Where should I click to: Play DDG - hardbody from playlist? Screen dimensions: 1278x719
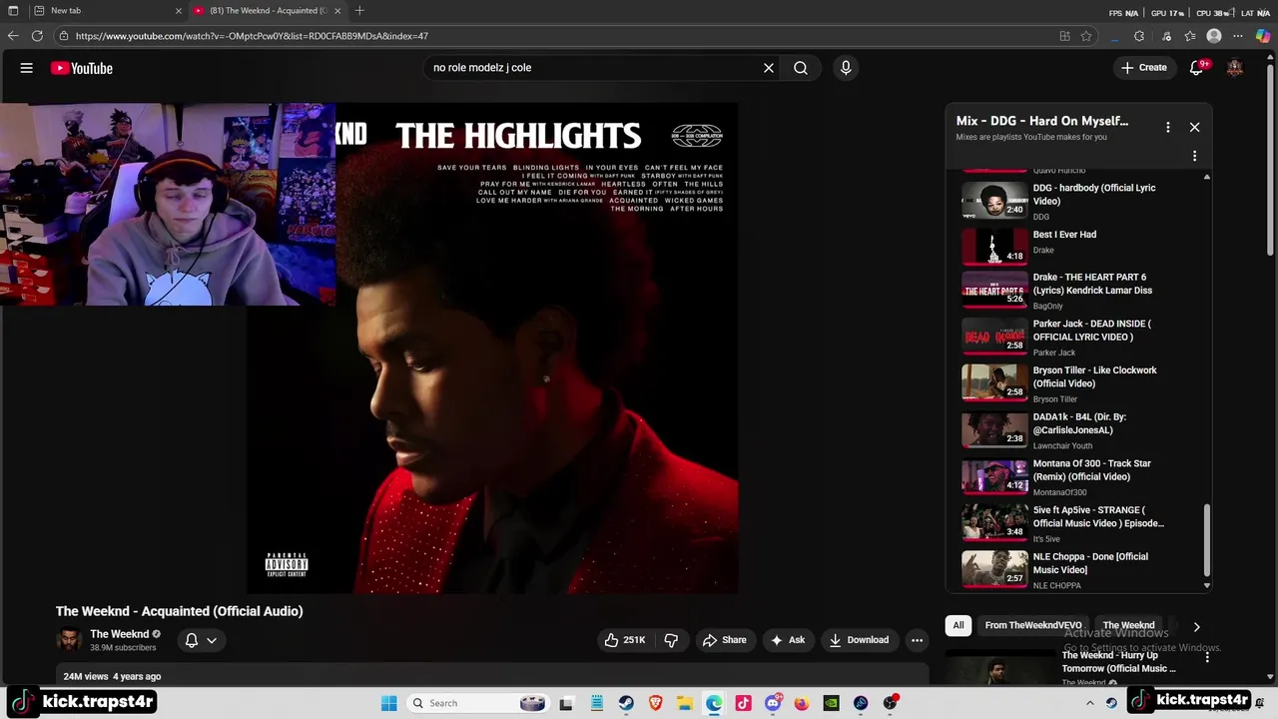[x=1078, y=201]
